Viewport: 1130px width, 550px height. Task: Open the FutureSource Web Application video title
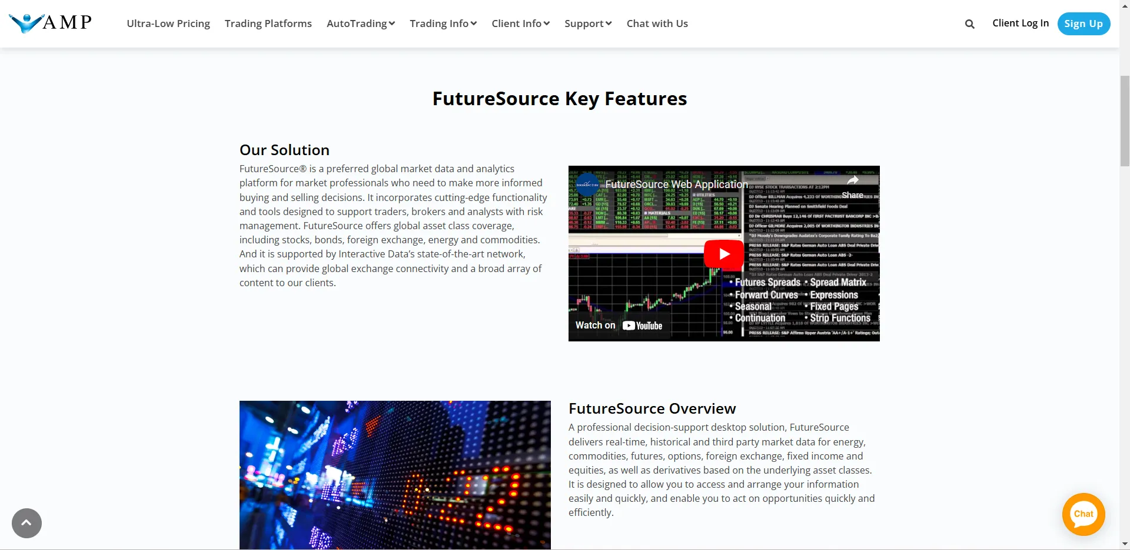point(676,185)
